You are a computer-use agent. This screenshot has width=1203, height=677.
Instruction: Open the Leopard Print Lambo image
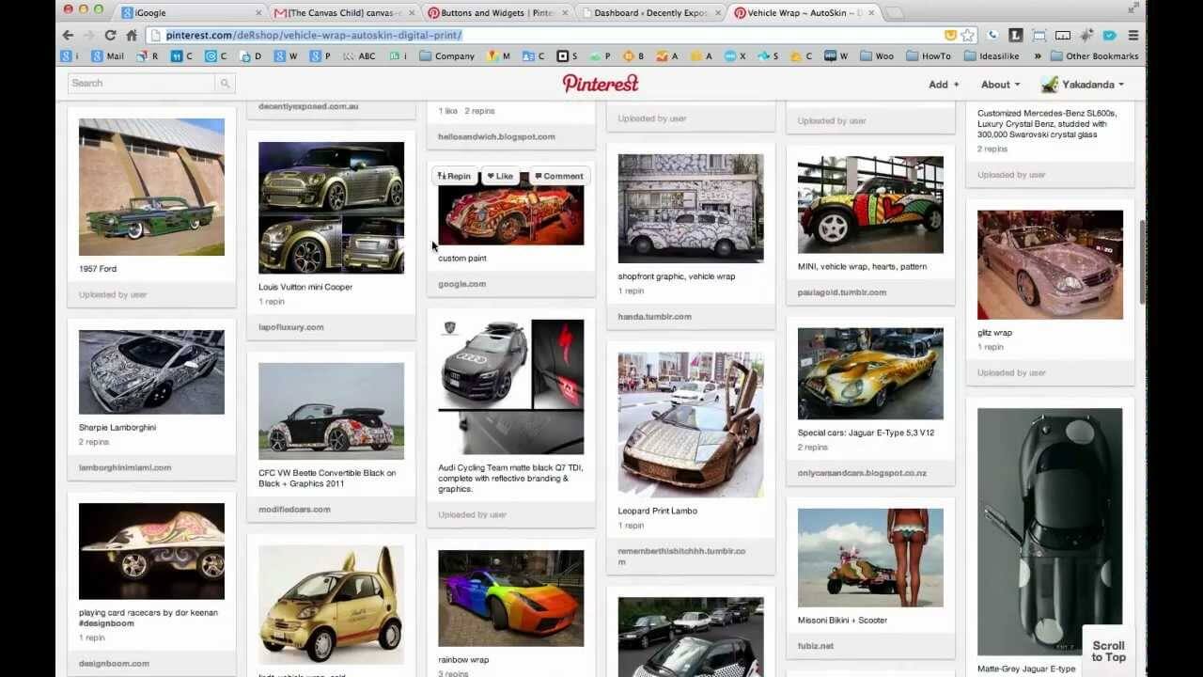(691, 425)
